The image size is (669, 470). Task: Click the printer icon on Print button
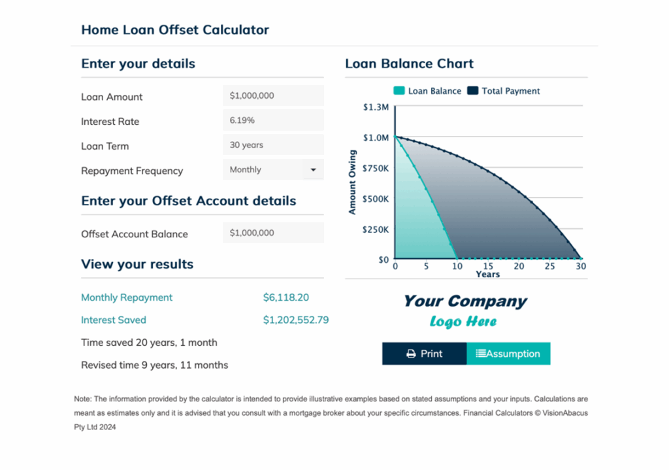click(x=411, y=354)
